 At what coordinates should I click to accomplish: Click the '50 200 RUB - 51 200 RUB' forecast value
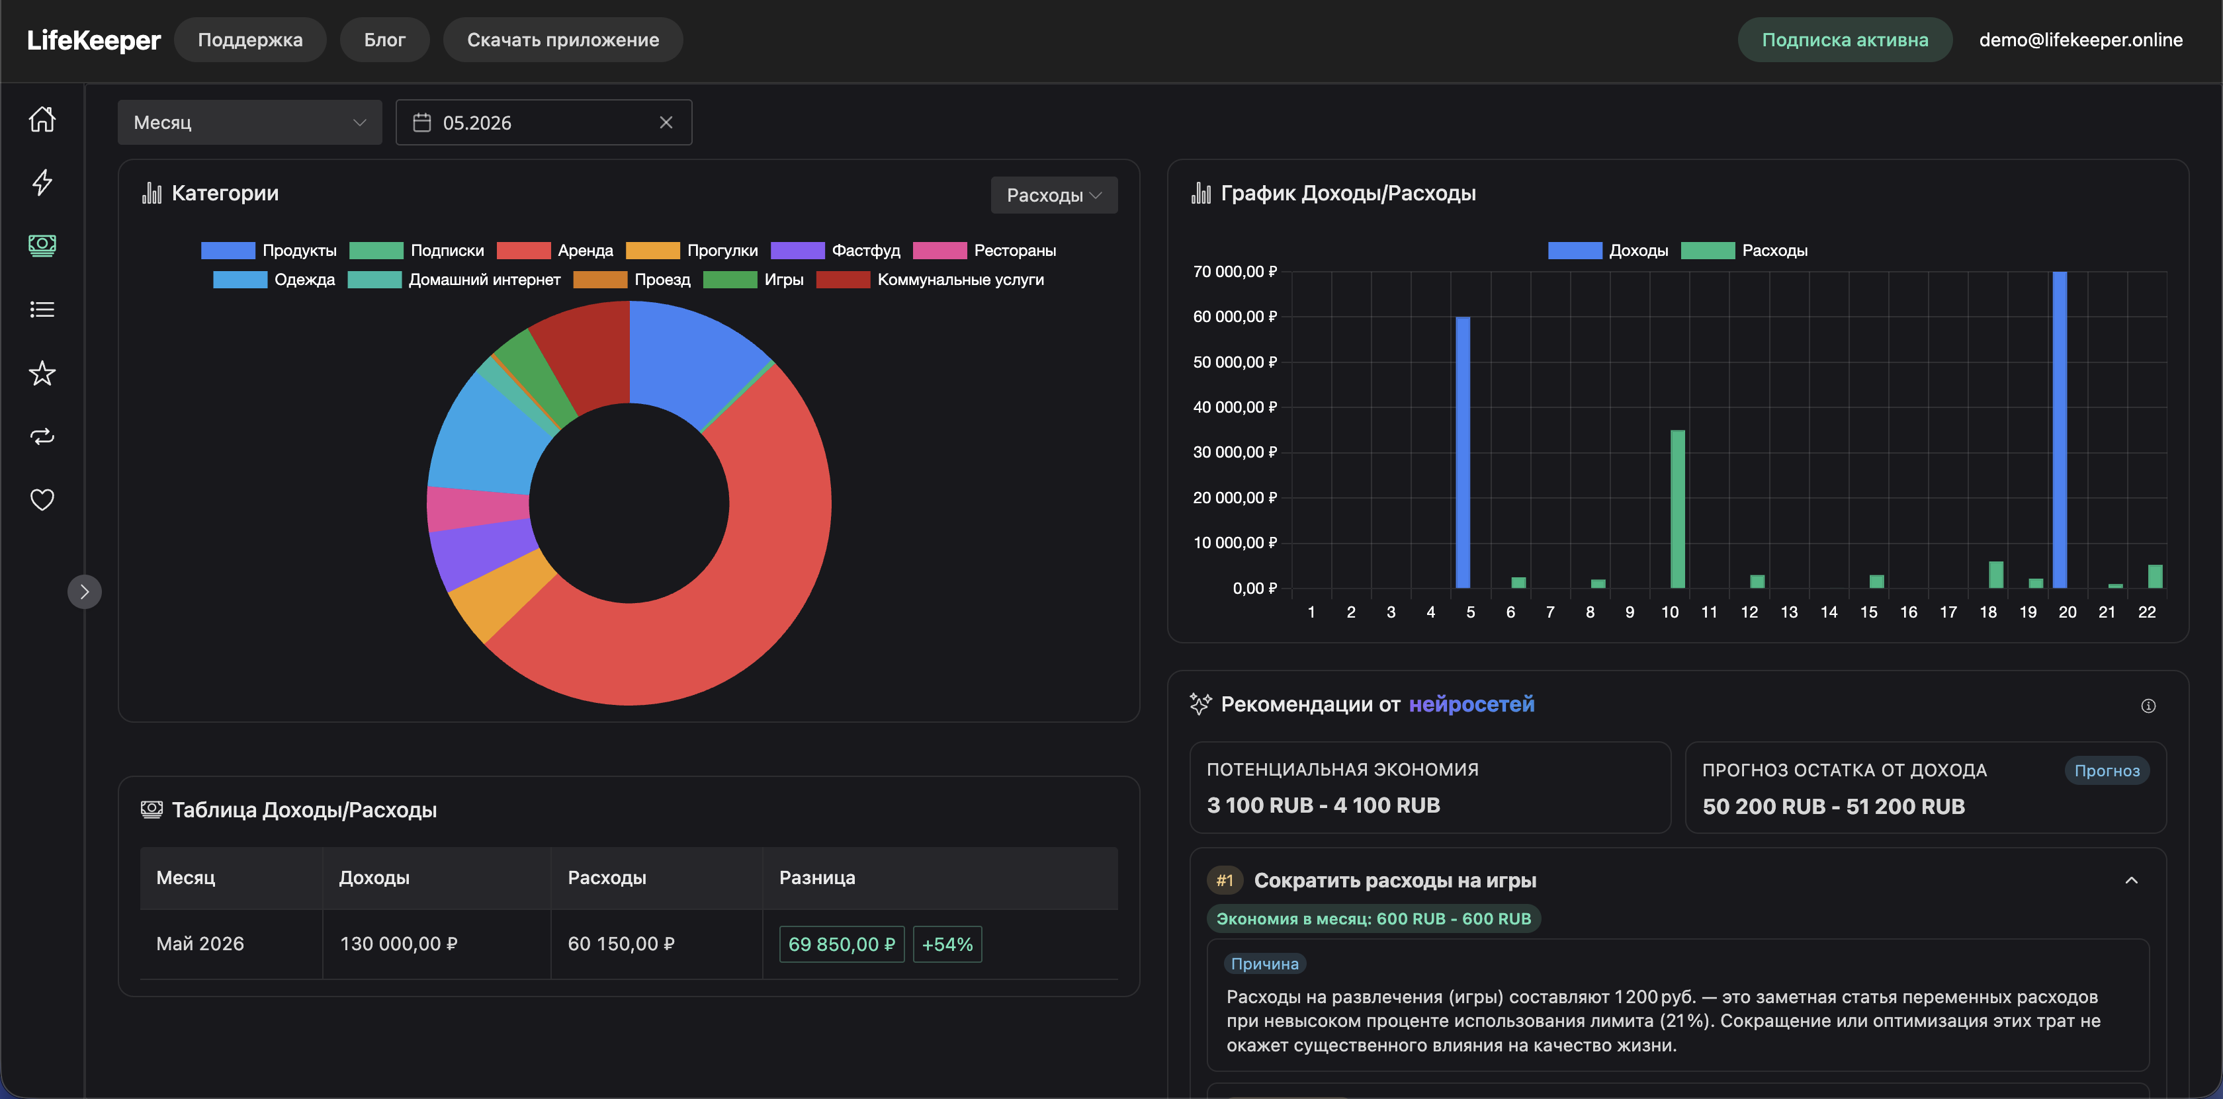(x=1833, y=807)
